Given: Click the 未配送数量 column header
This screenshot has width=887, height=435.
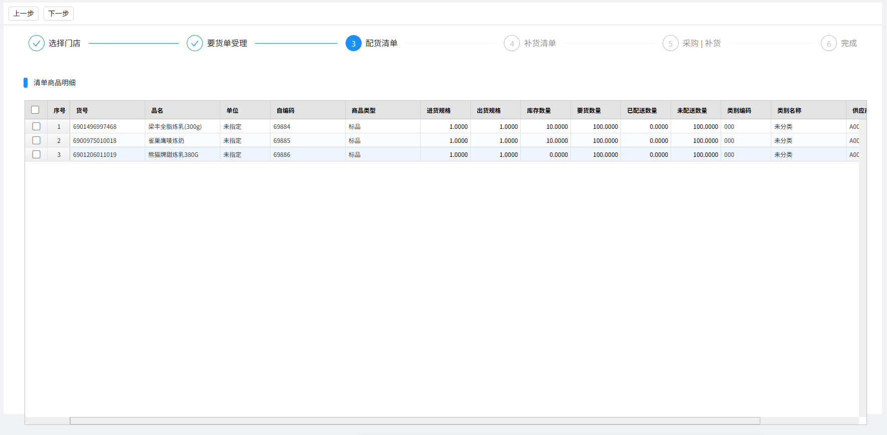Looking at the screenshot, I should pos(696,110).
